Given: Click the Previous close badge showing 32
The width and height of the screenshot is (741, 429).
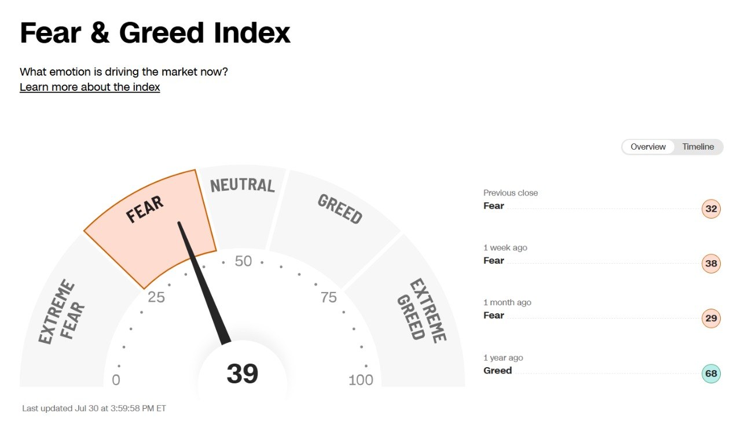Looking at the screenshot, I should coord(711,209).
